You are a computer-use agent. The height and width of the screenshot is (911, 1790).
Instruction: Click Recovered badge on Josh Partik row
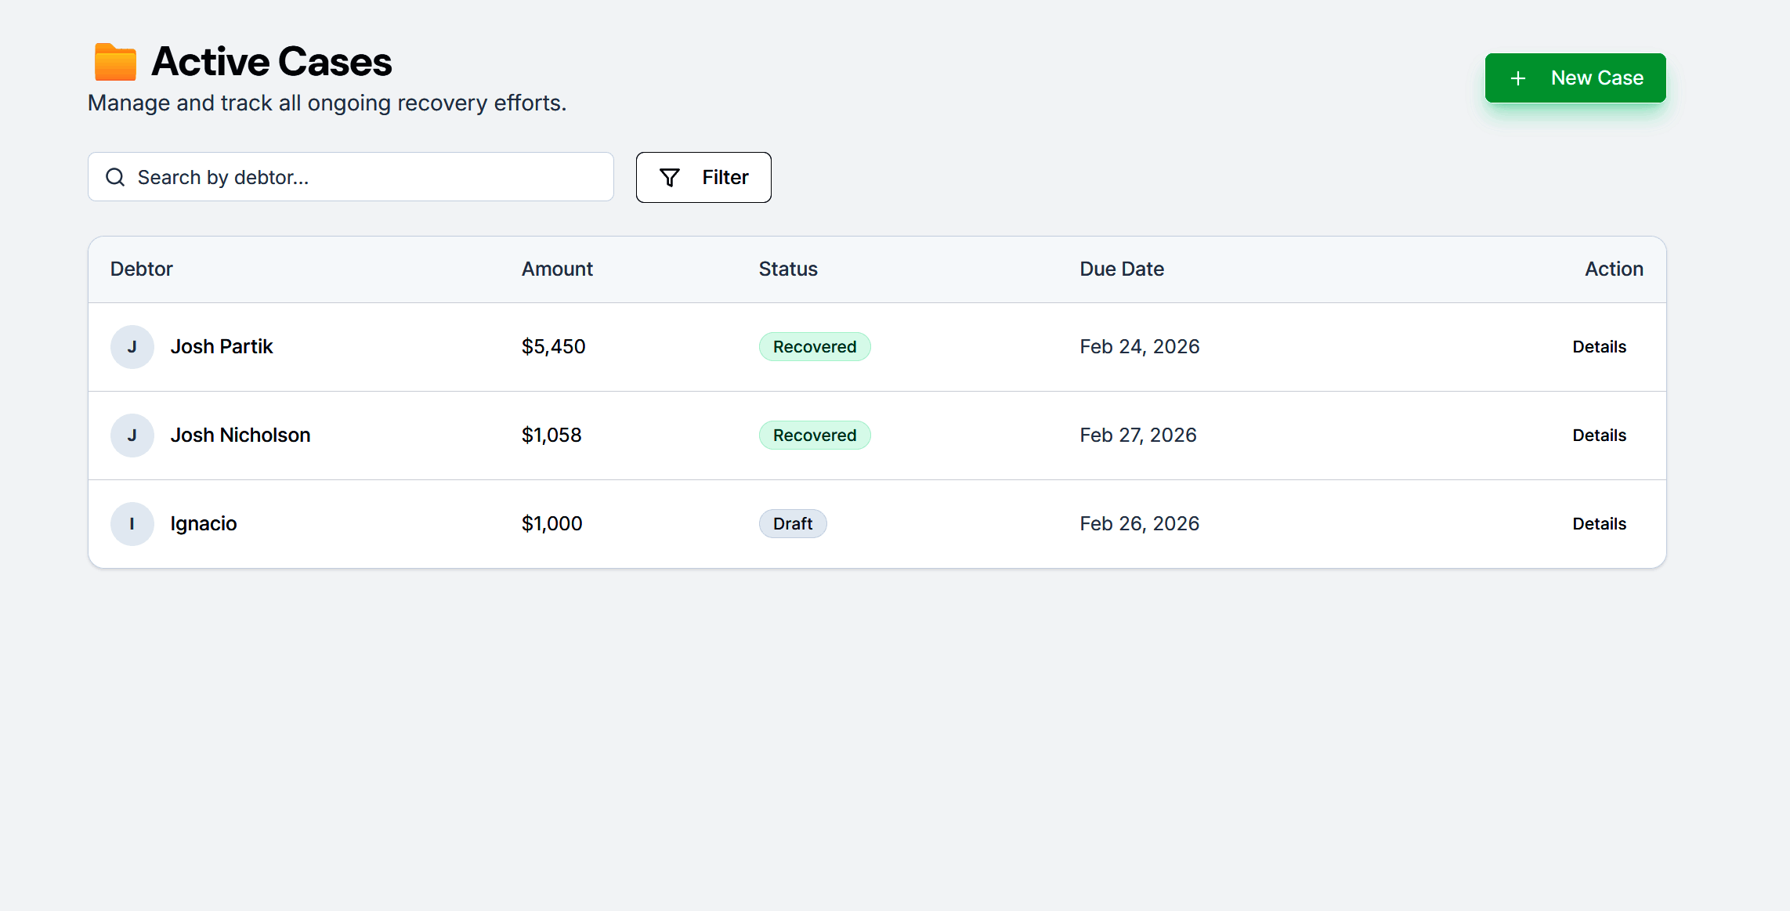pyautogui.click(x=814, y=347)
